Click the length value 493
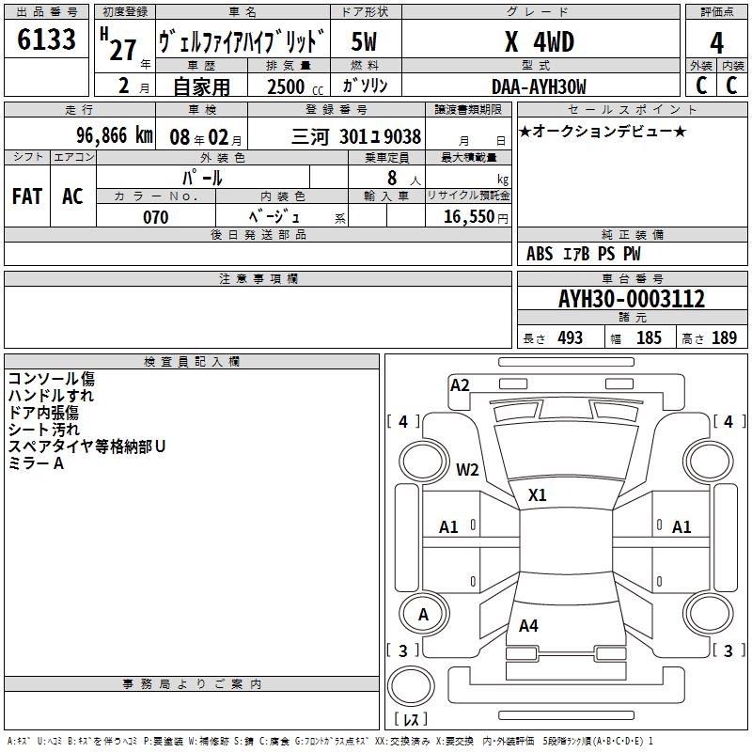Viewport: 752px width, 752px height. 571,338
